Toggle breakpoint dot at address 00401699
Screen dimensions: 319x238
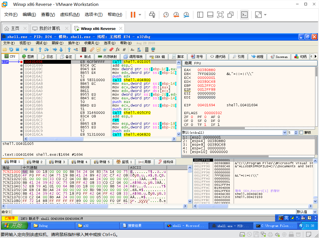[x=21, y=65]
